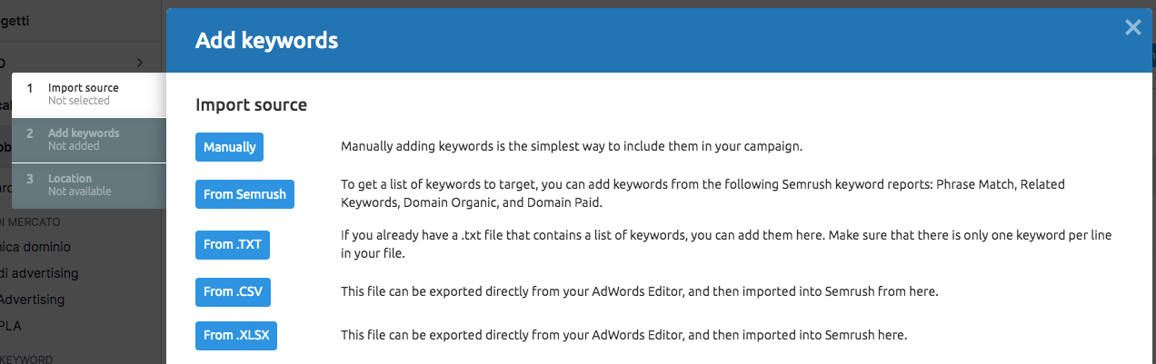Select the capitalized 'Advertising' sidebar entry

pyautogui.click(x=32, y=299)
